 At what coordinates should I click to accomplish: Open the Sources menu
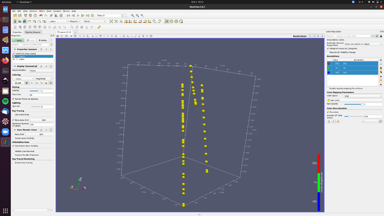[x=33, y=11]
